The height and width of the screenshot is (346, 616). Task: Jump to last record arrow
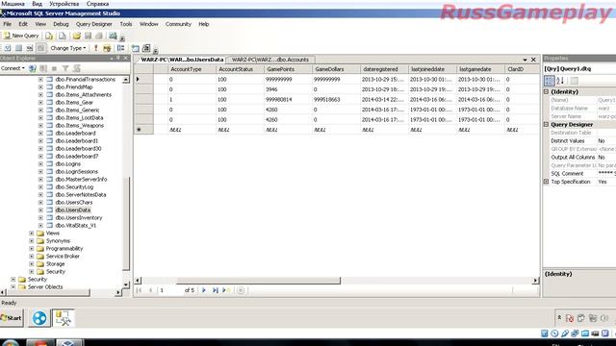(215, 290)
